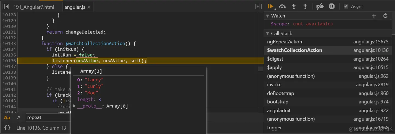395x134 pixels.
Task: Set breakpoint on line 10133 gutter
Action: click(x=9, y=43)
